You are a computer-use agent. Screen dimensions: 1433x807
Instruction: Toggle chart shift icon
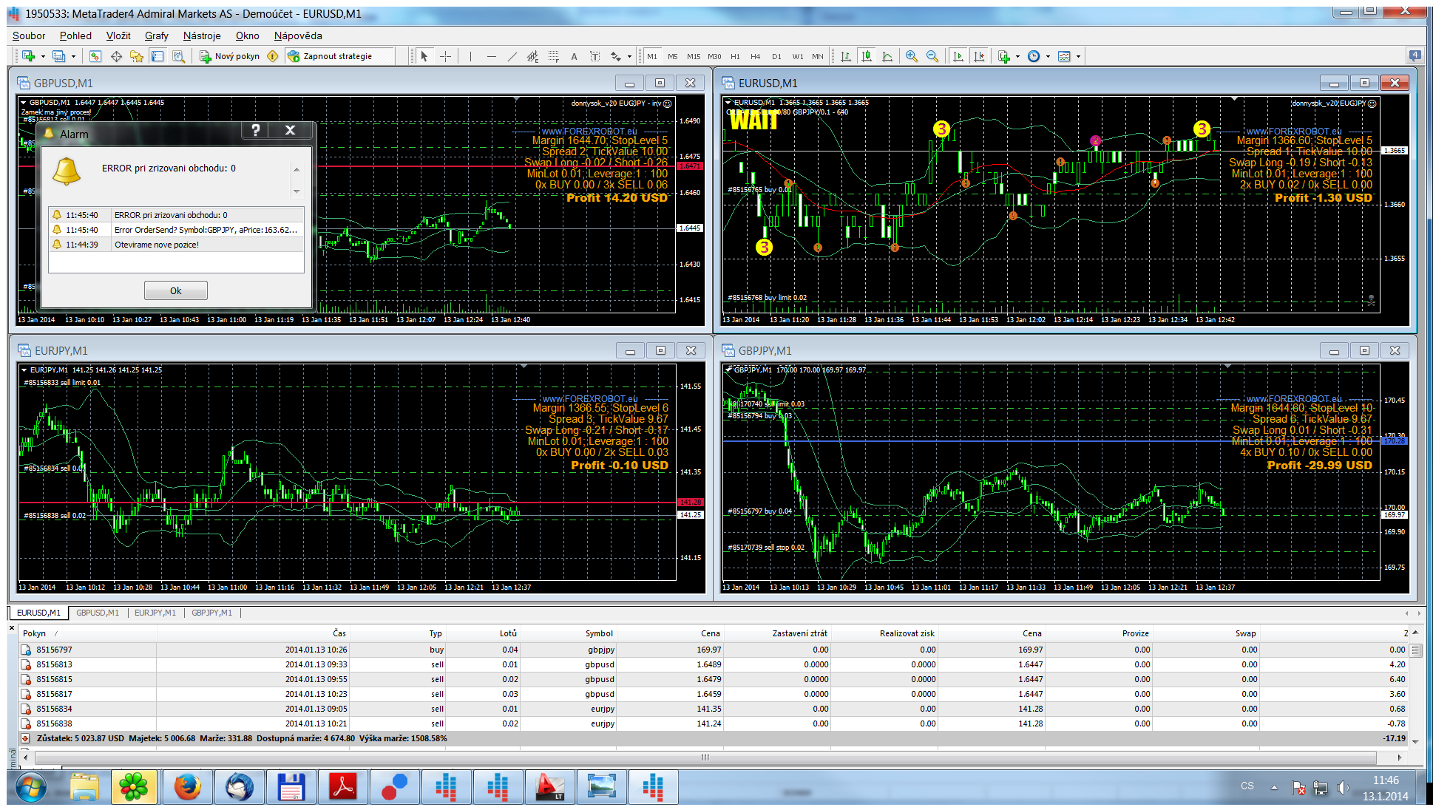(x=979, y=56)
